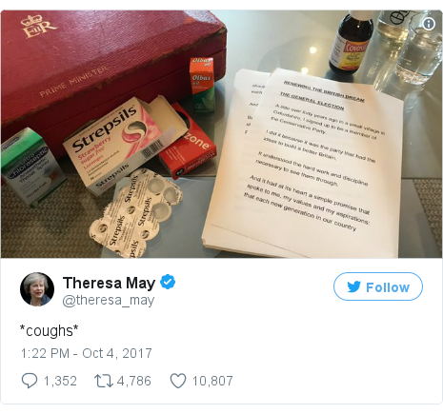Like the tweet with heart icon

(x=178, y=381)
